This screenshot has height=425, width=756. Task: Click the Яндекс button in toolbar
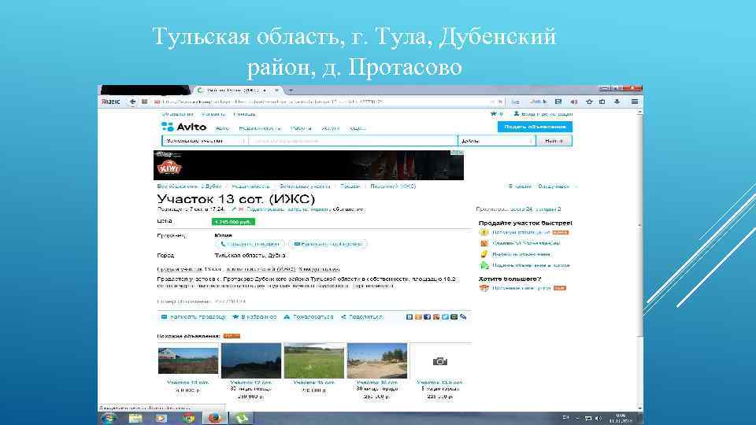(x=111, y=102)
